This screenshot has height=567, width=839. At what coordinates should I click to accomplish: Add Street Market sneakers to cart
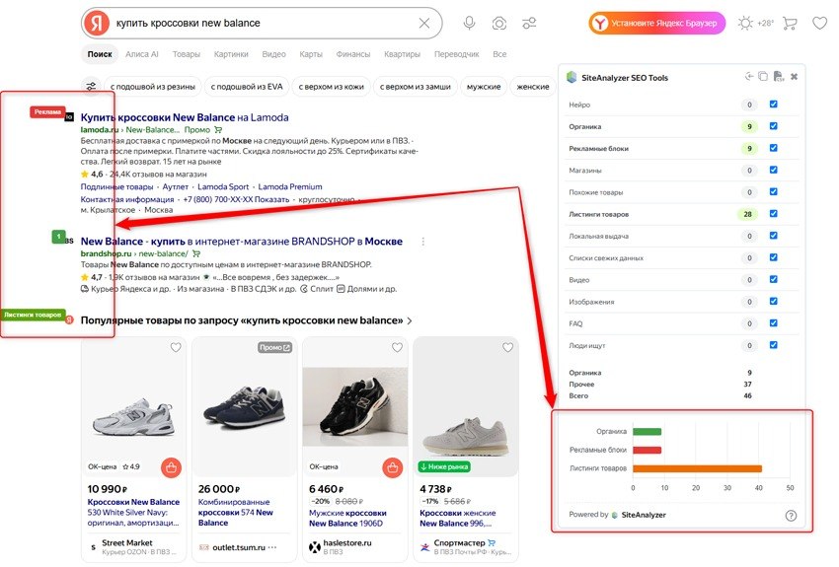point(171,468)
